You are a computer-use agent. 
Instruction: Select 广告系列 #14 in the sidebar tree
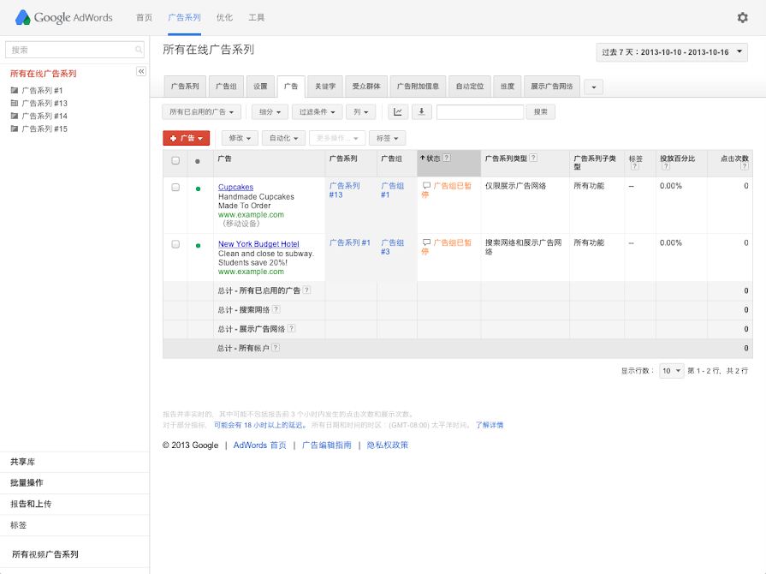(44, 116)
